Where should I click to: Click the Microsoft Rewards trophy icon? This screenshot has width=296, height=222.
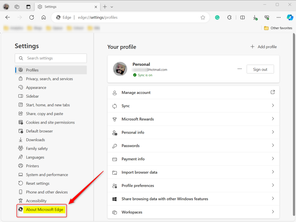pyautogui.click(x=114, y=119)
